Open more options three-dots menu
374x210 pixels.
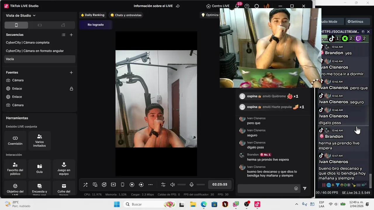point(150,185)
